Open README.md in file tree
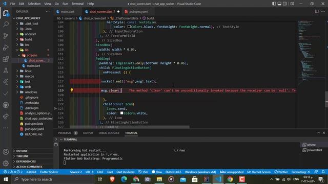 coord(33,134)
